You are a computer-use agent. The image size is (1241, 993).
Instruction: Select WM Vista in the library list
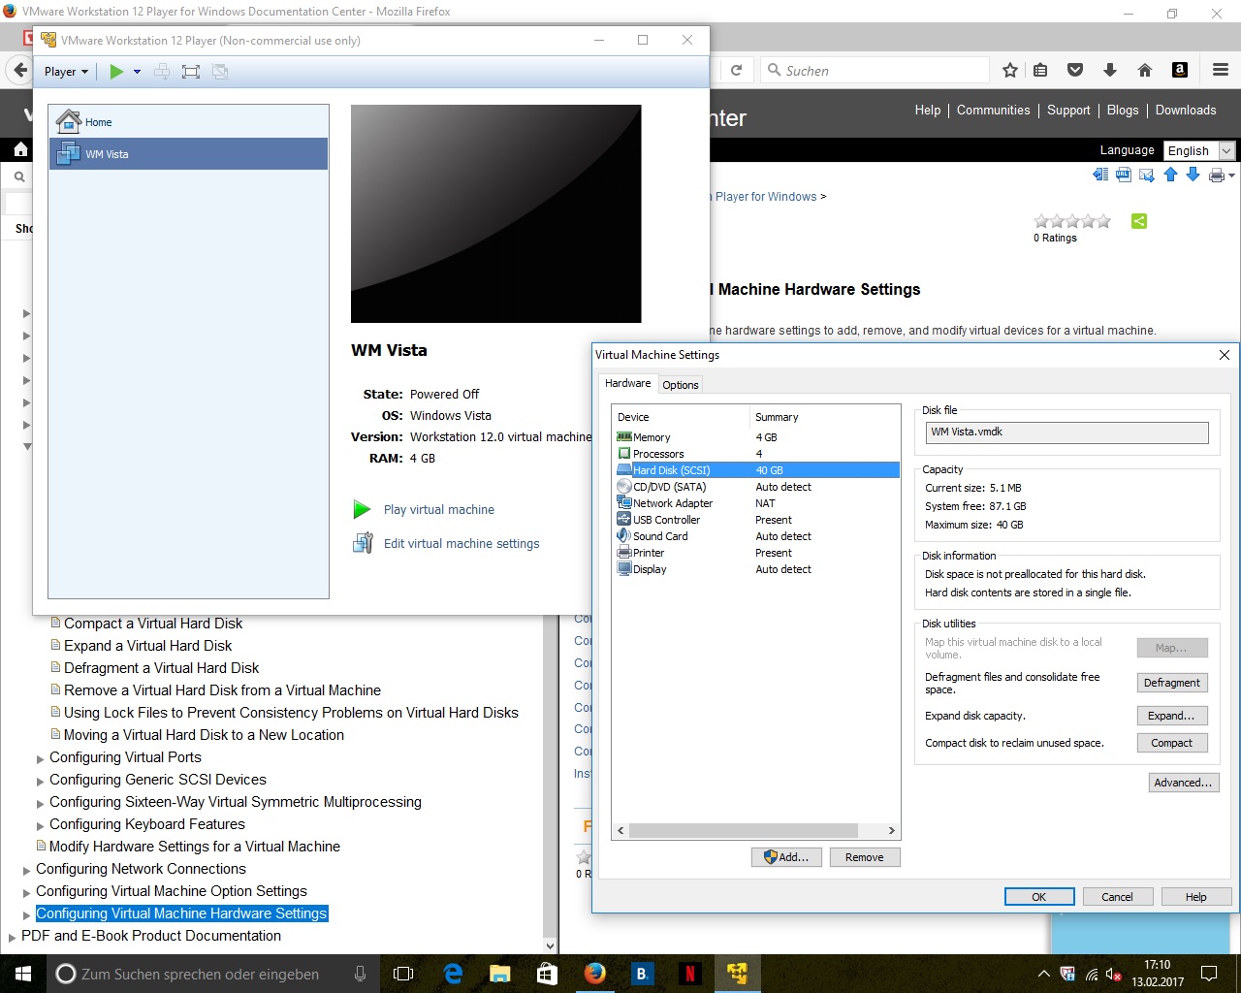click(107, 154)
